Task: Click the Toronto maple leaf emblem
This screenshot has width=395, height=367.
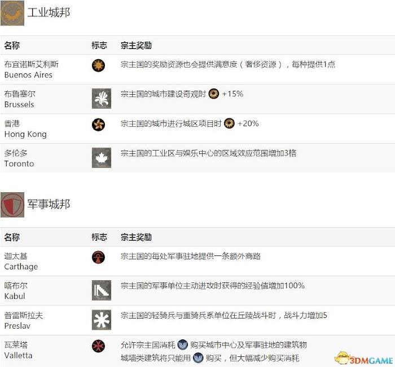Action: [x=101, y=158]
